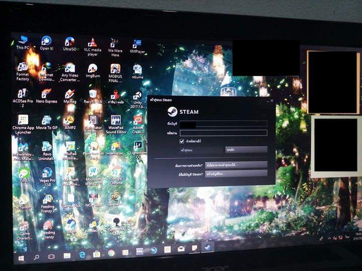The image size is (362, 271).
Task: Open the MOBIUS FINAL game shortcut
Action: point(115,73)
